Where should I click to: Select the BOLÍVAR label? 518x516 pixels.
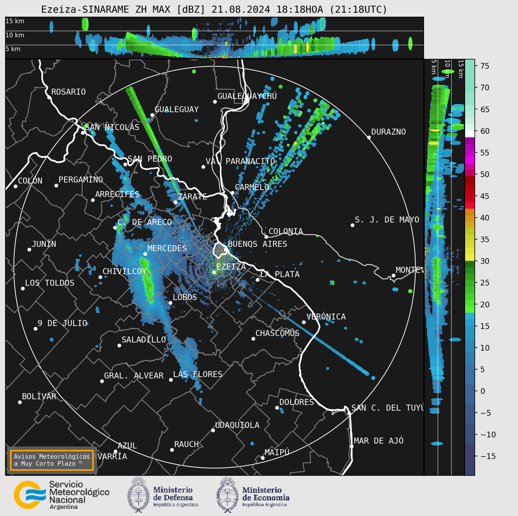point(39,397)
